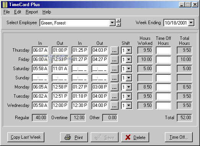Open the Time Off... dialog button
This screenshot has height=146, width=200.
[x=179, y=137]
